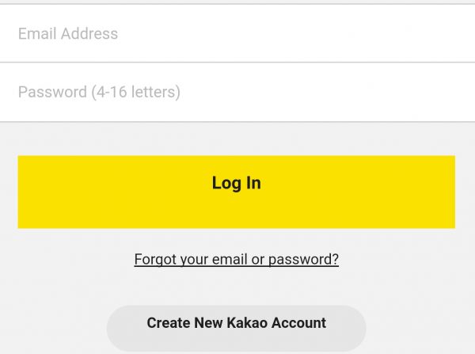Image resolution: width=475 pixels, height=354 pixels.
Task: Tap the Log In text on yellow button
Action: pos(236,183)
